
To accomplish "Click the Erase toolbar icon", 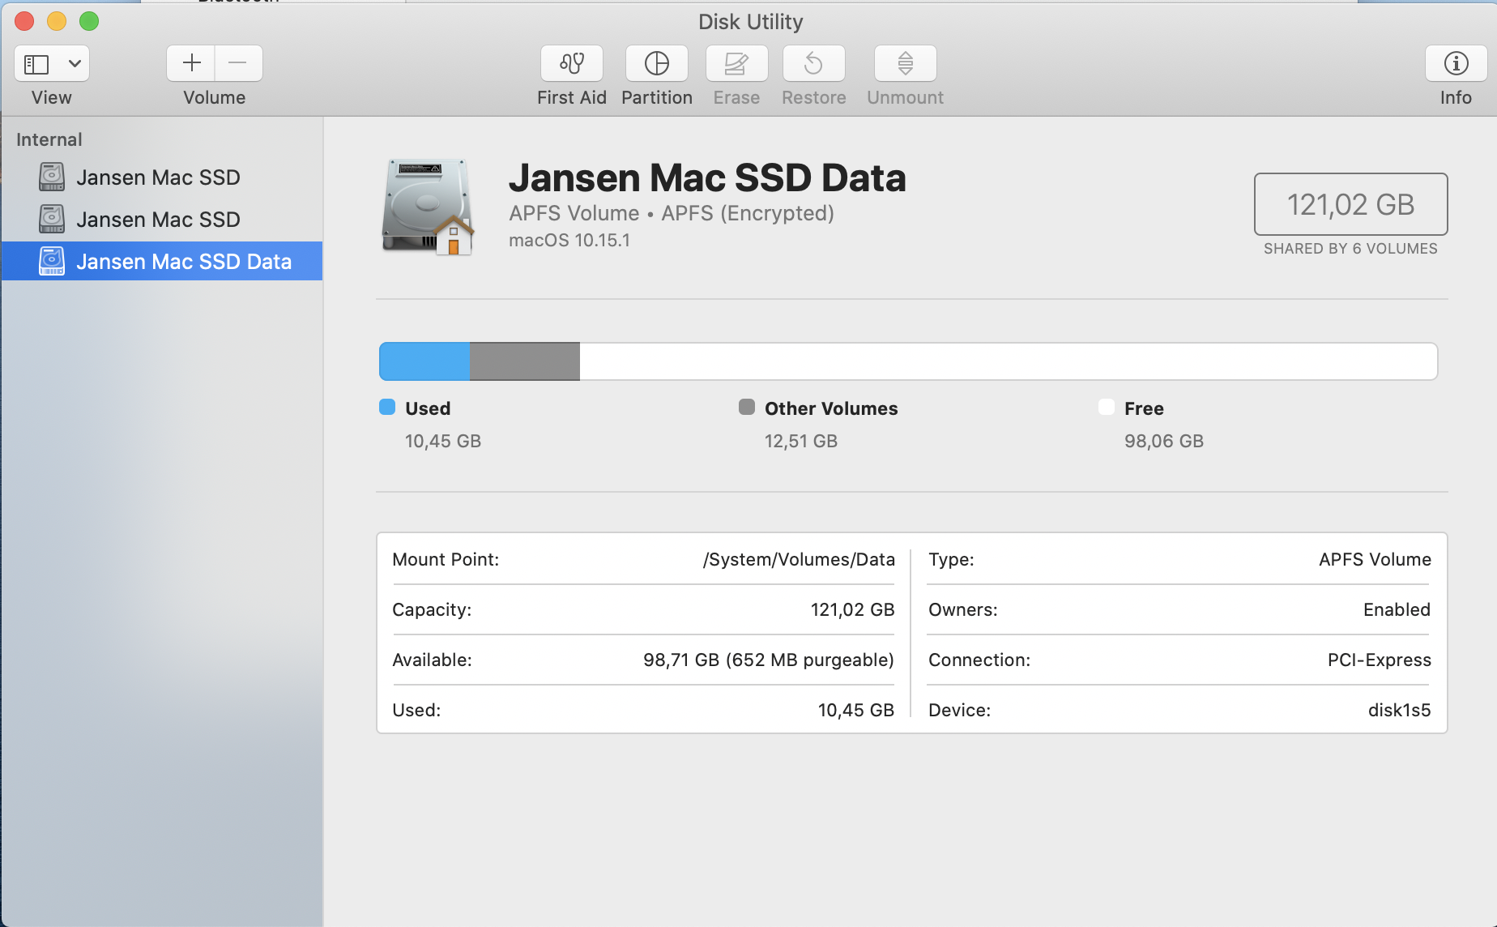I will (736, 63).
